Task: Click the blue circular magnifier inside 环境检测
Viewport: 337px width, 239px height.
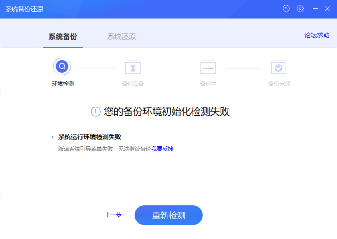Action: (62, 66)
